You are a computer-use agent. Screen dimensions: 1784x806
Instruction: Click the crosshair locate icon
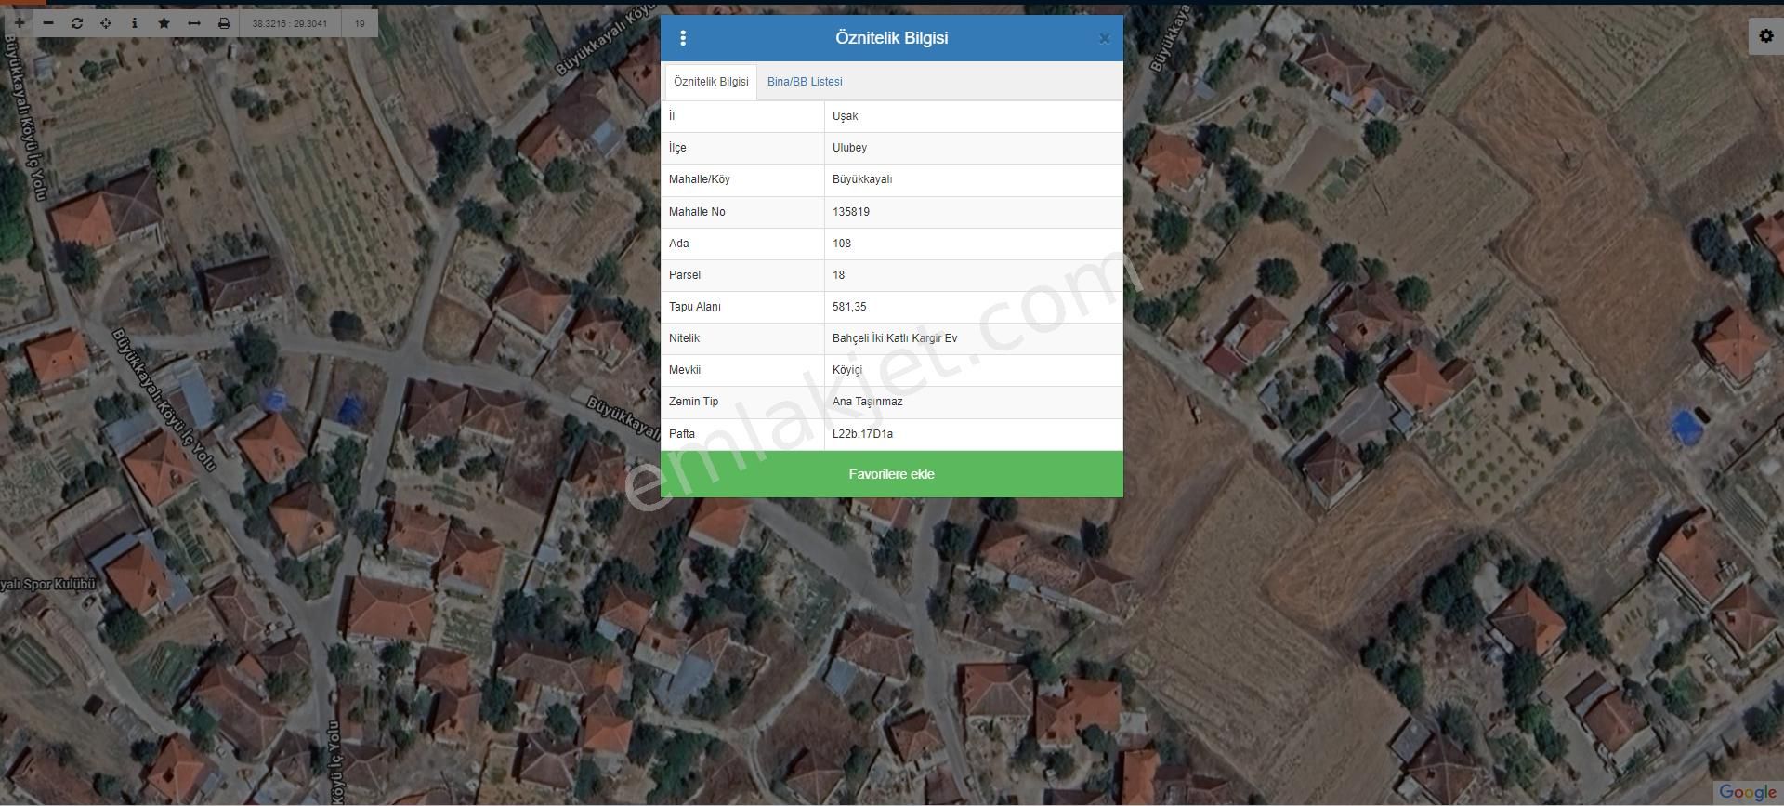click(106, 23)
